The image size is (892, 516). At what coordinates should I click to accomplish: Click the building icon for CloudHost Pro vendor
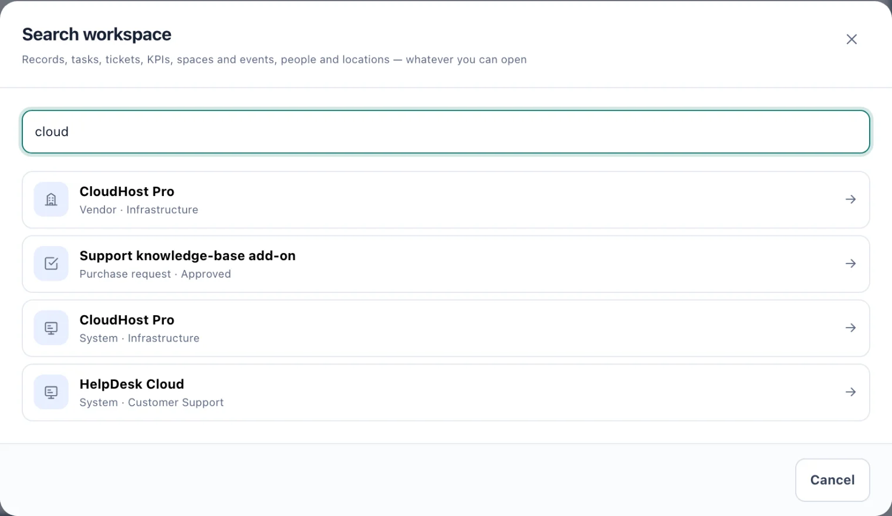(51, 200)
